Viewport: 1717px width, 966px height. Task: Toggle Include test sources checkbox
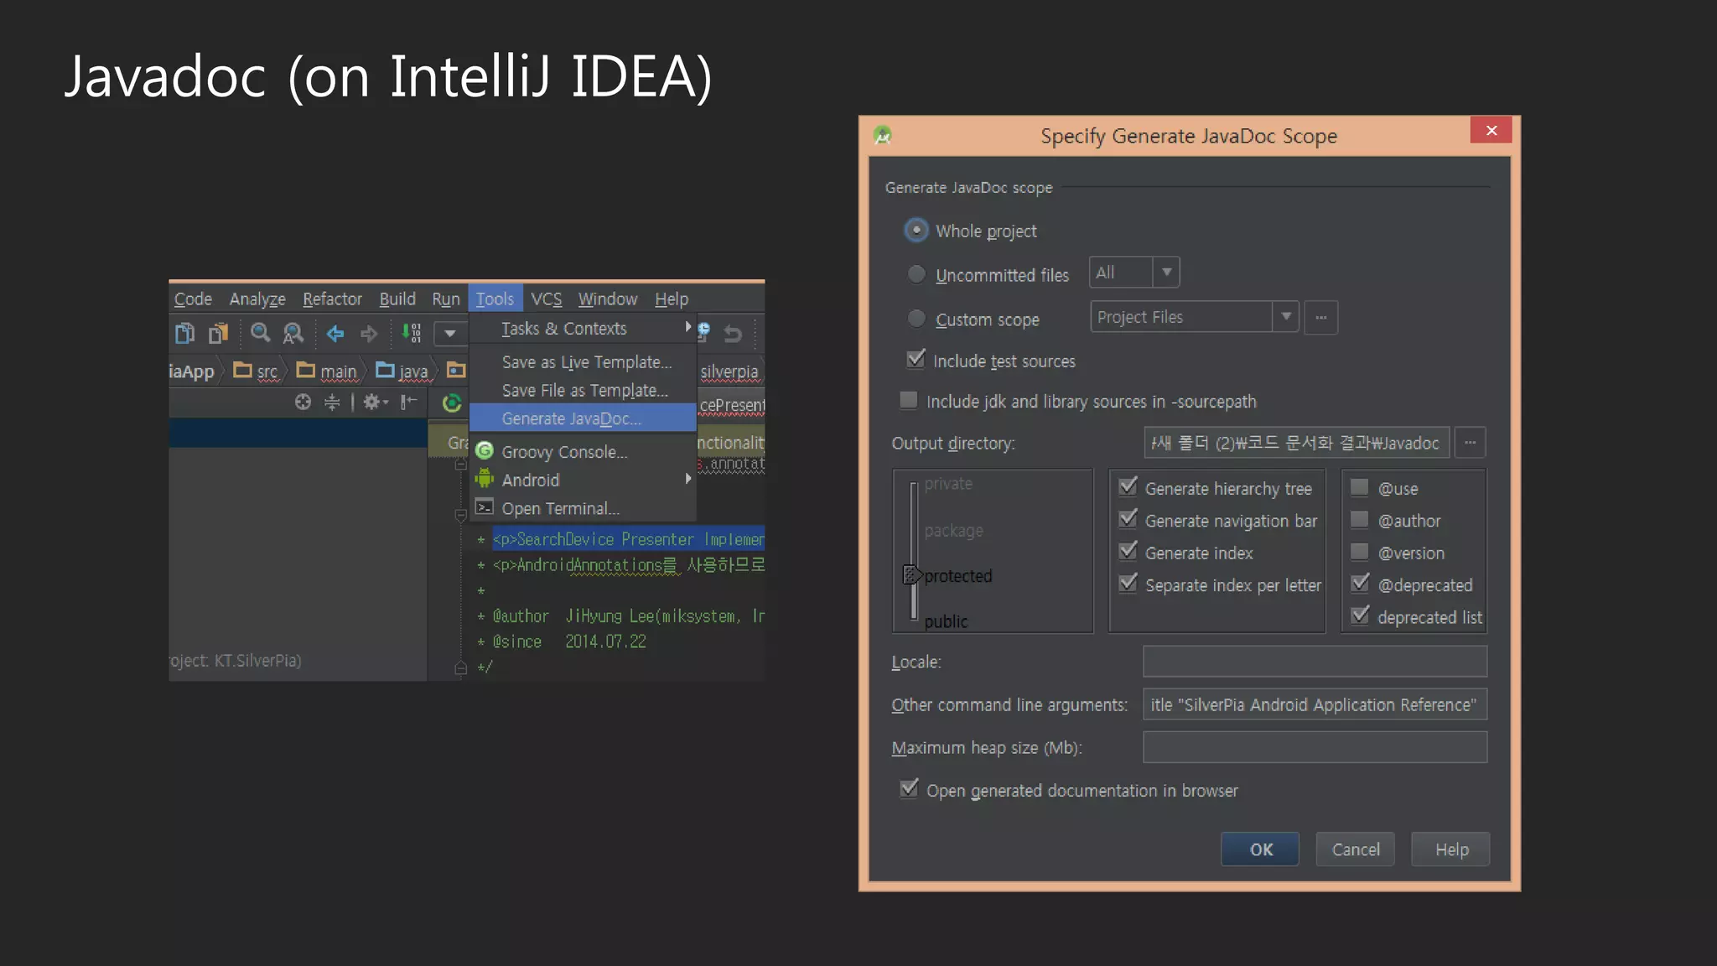(x=916, y=360)
